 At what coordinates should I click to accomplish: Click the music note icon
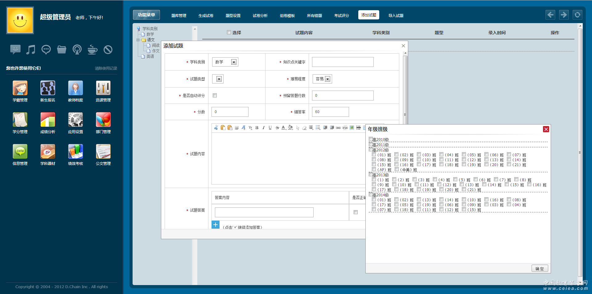[31, 50]
